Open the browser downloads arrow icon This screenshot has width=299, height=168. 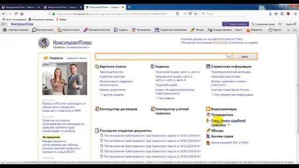coord(270,14)
